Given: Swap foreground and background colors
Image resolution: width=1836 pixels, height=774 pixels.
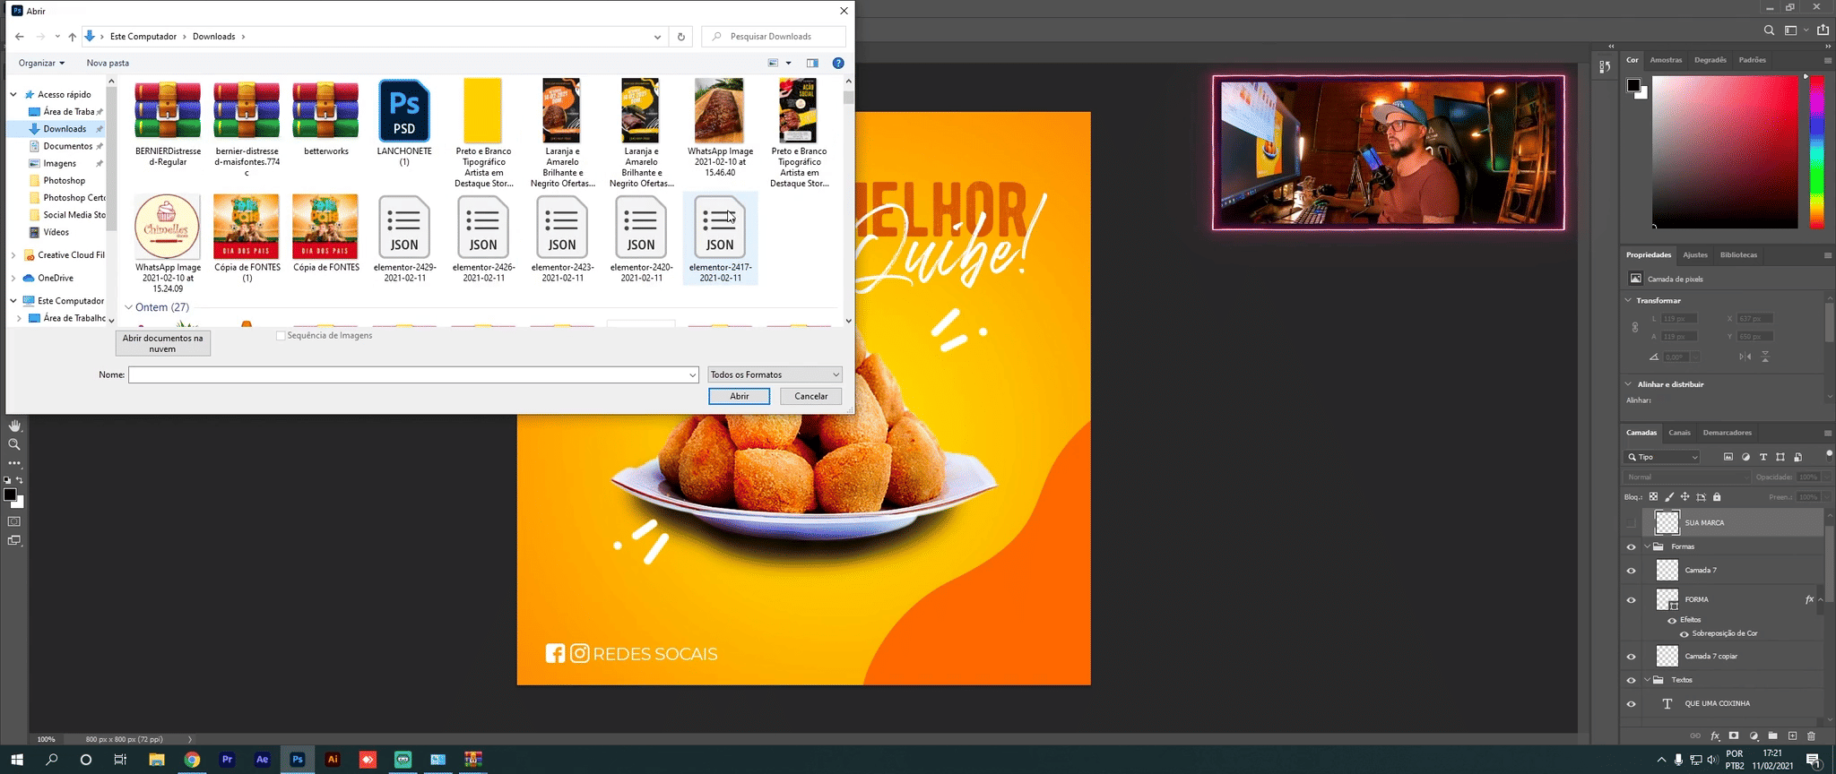Looking at the screenshot, I should (x=20, y=481).
